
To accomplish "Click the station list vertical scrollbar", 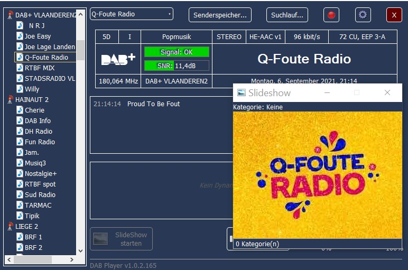I will point(80,132).
